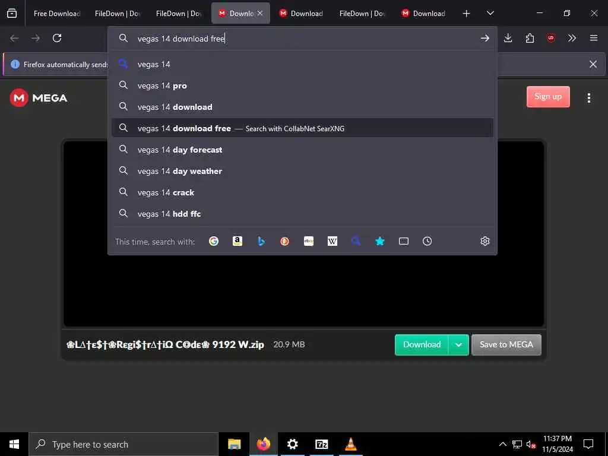Open the Firefox hamburger application menu
The width and height of the screenshot is (608, 456).
point(594,38)
